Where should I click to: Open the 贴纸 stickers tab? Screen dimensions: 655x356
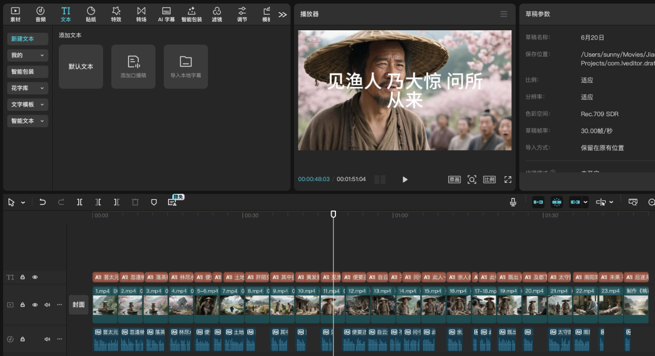[x=90, y=14]
